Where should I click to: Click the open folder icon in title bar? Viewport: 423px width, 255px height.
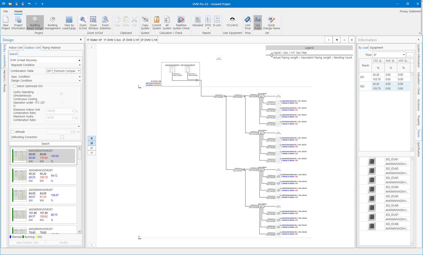[10, 4]
